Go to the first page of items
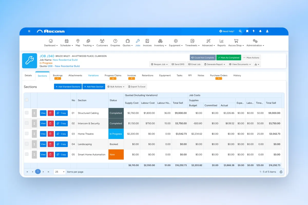The width and height of the screenshot is (308, 205). (27, 172)
